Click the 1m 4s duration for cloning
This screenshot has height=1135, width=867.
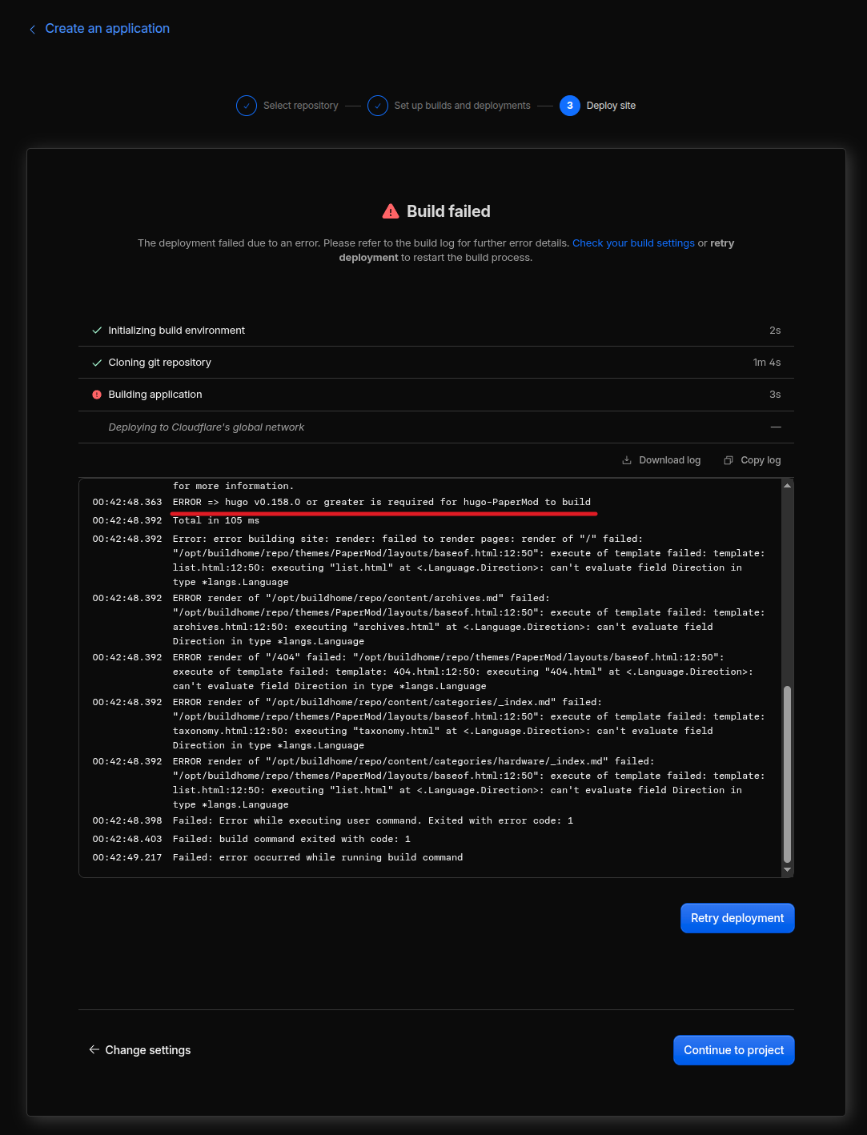coord(767,363)
